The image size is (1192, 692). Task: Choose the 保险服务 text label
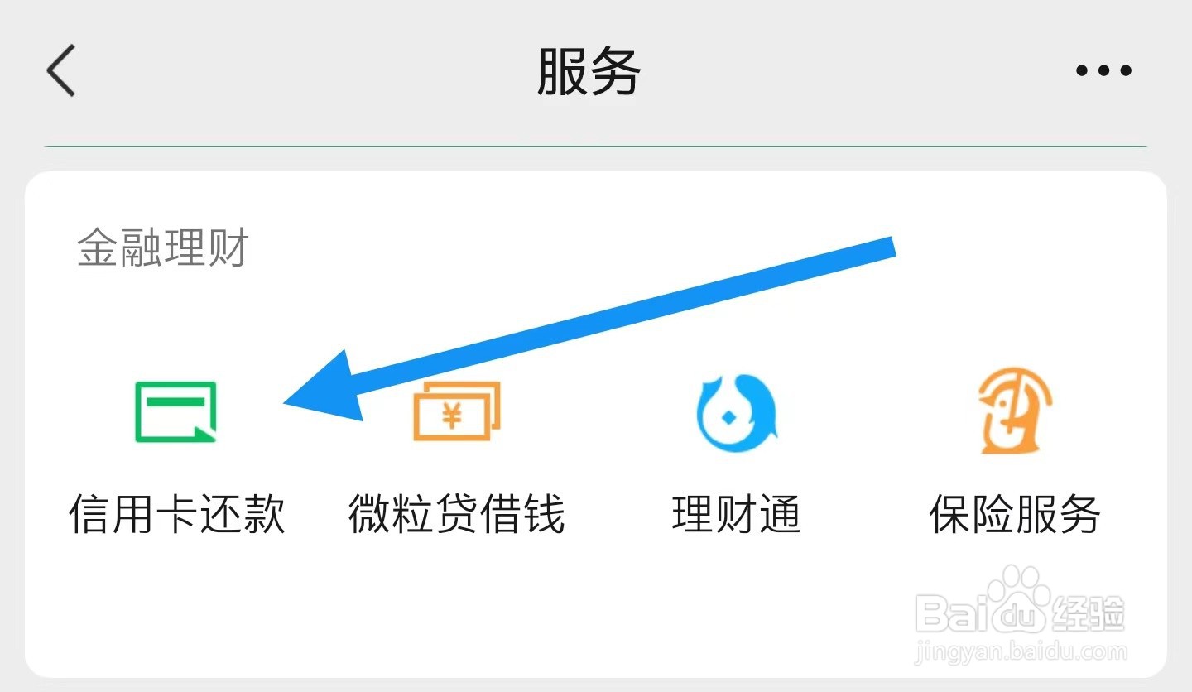click(x=1015, y=515)
